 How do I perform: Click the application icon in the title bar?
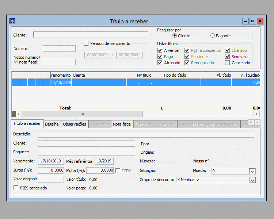click(x=12, y=21)
